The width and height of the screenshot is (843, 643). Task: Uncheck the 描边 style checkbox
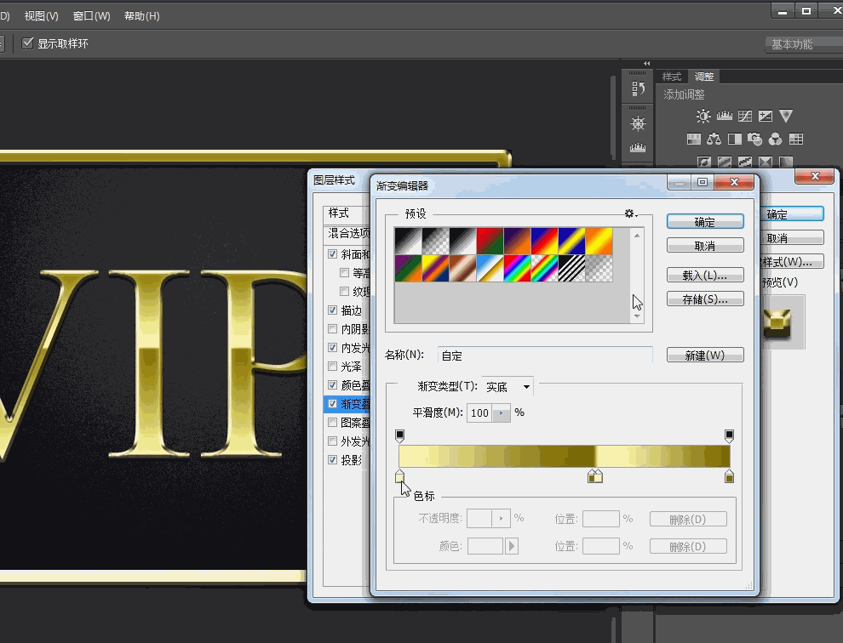332,310
